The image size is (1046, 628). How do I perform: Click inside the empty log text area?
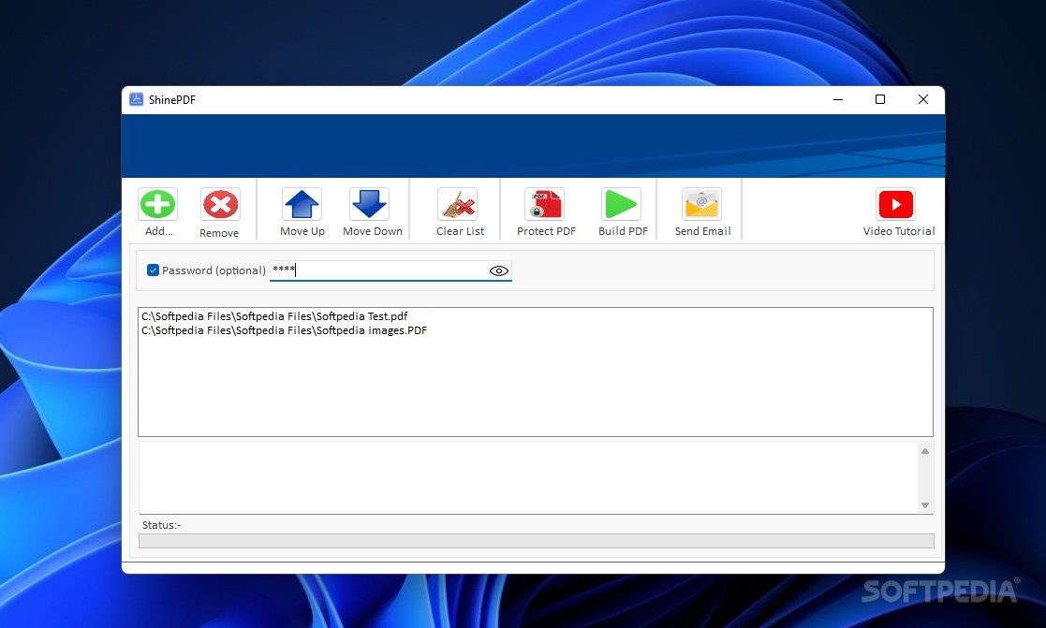click(x=528, y=477)
